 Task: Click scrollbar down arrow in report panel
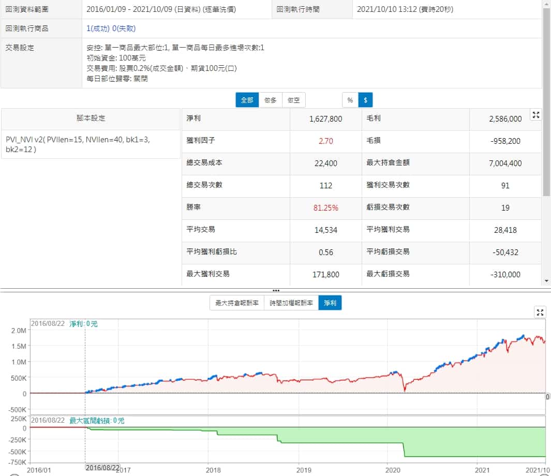pos(546,280)
